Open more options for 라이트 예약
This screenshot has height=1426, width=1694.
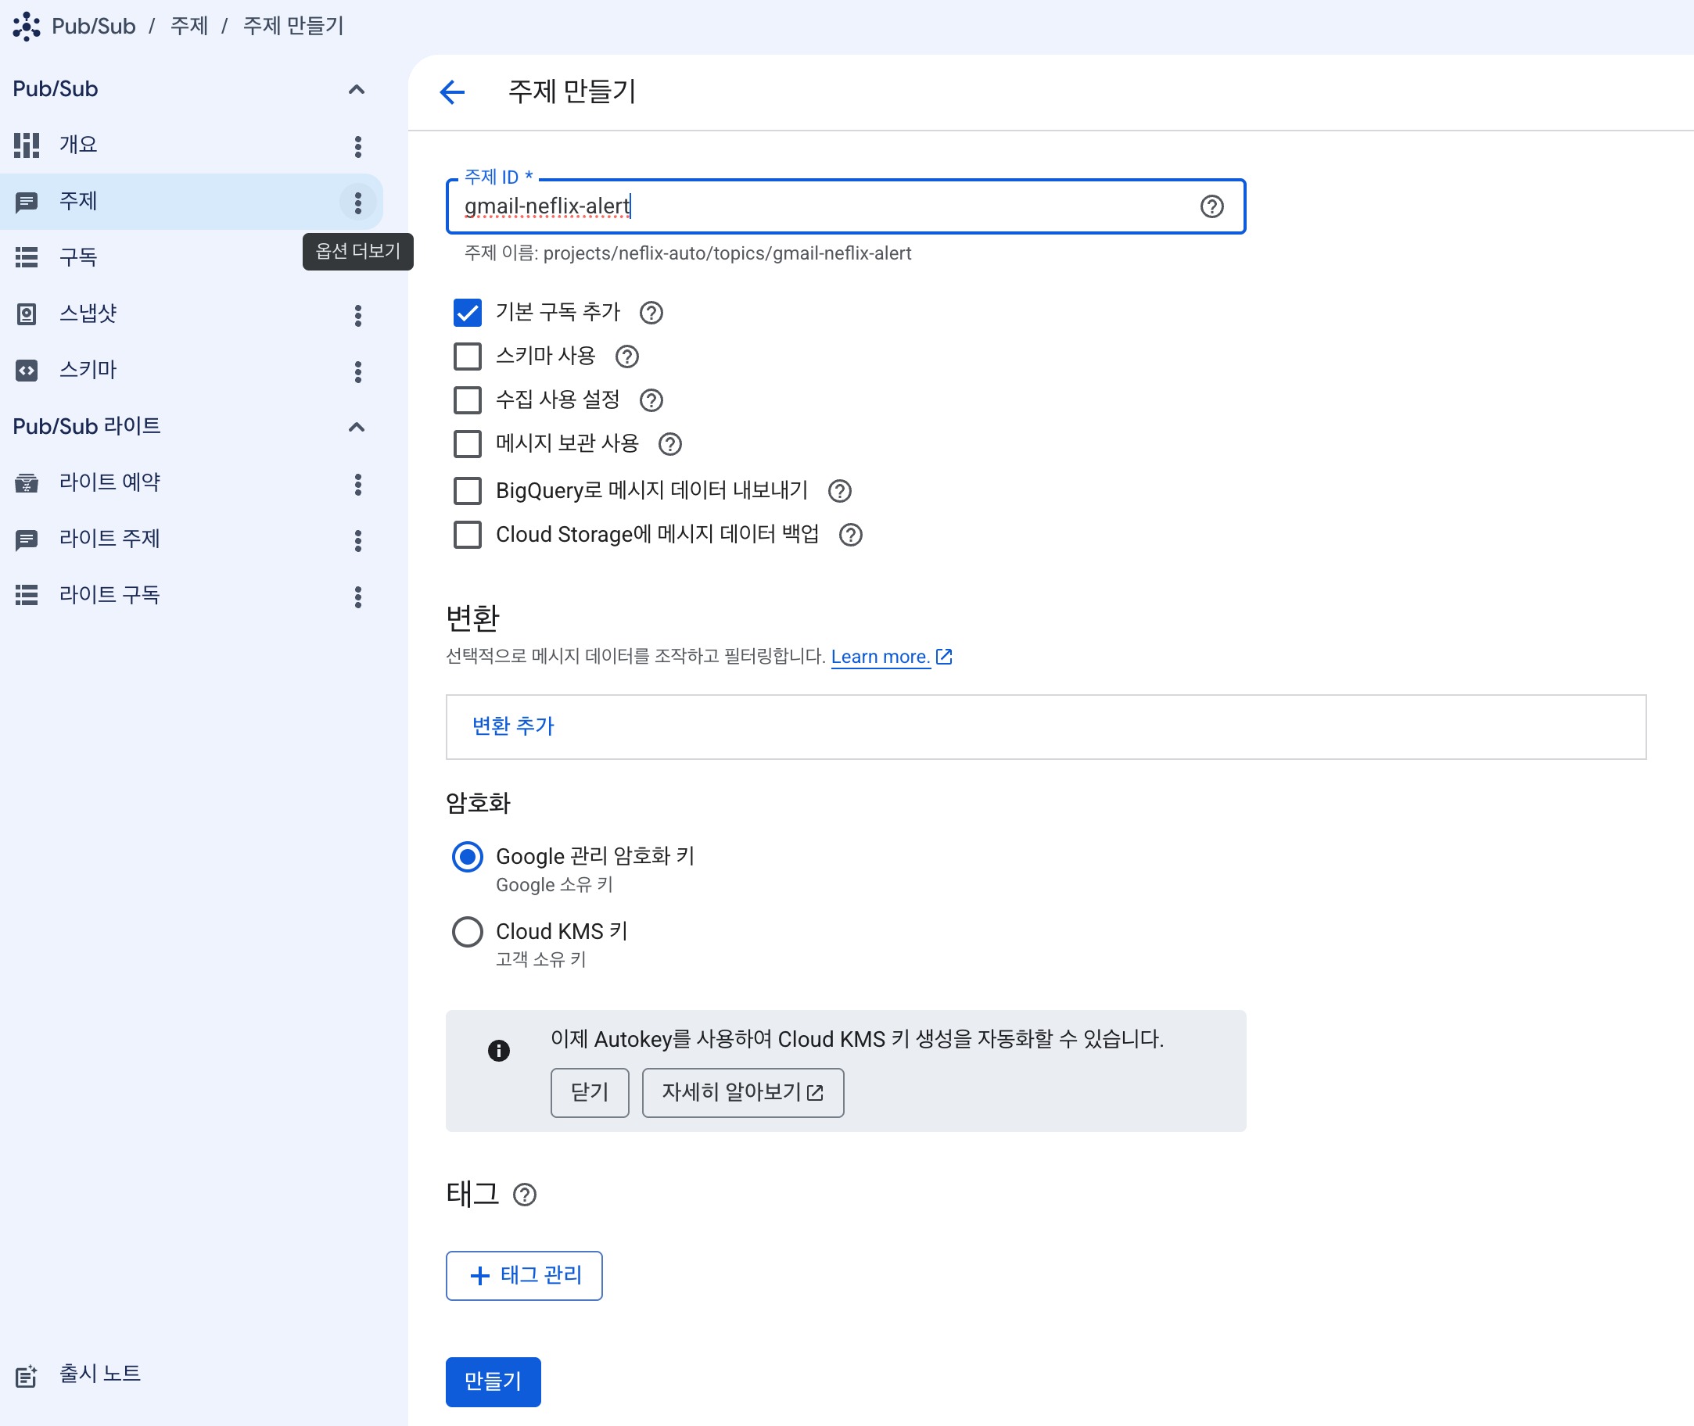pos(357,484)
